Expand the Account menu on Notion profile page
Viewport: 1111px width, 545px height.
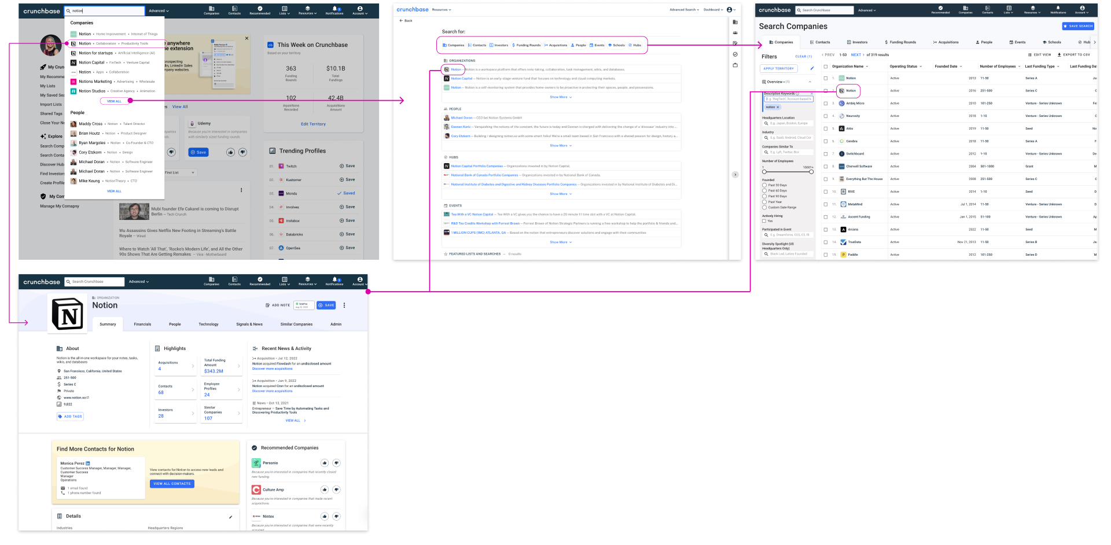360,281
